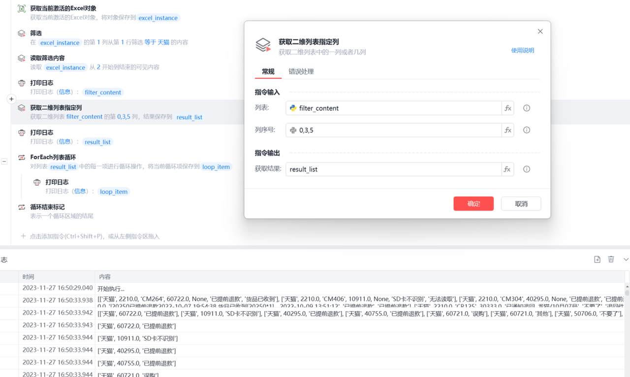Click log entry ['天猫', 40755.0, '已提前退款']
The image size is (630, 377).
coord(137,363)
